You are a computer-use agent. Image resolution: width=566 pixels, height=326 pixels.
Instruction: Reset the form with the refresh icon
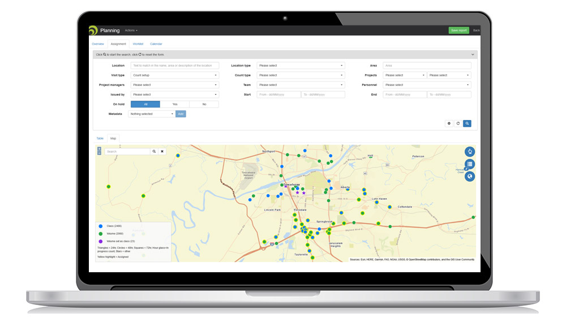458,123
